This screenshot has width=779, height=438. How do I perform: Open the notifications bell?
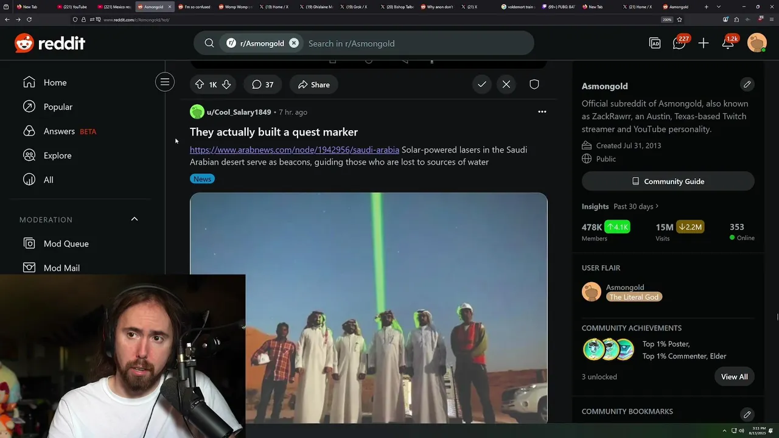728,43
